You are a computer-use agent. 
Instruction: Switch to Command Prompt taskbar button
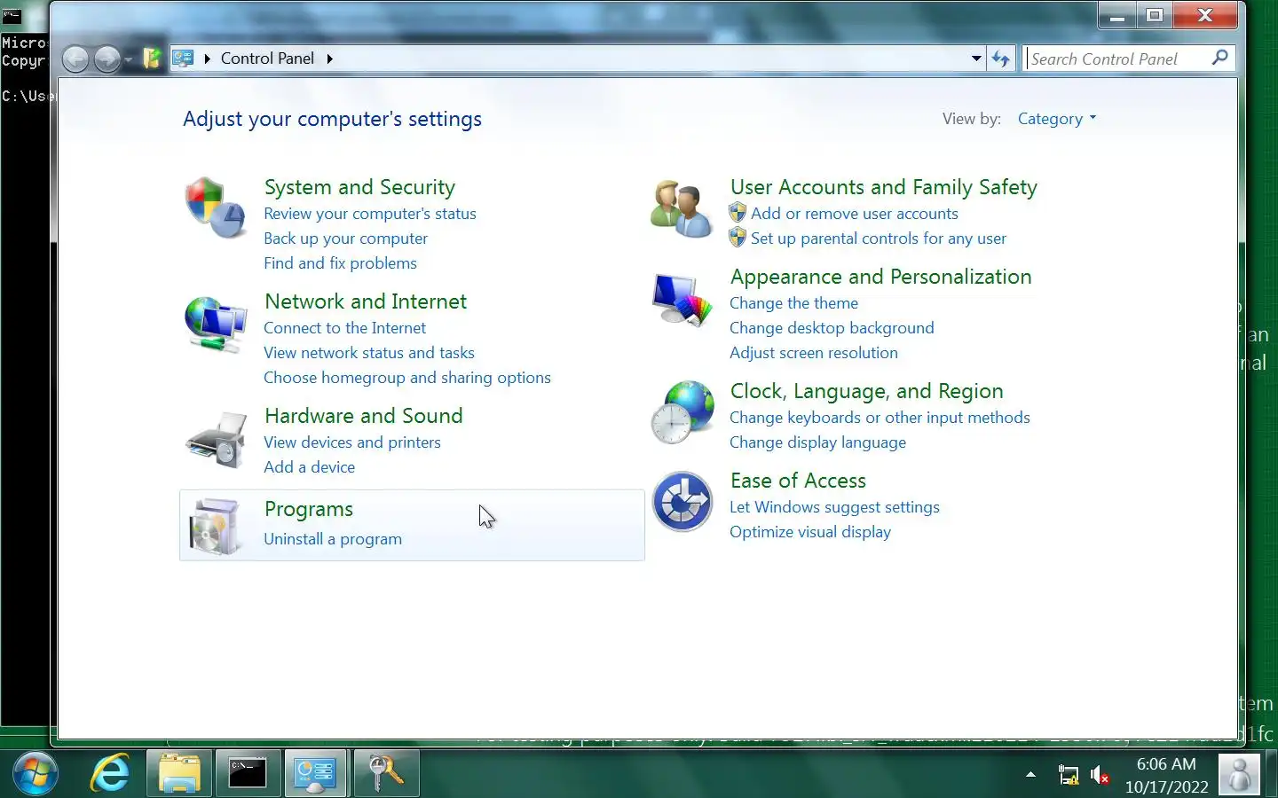coord(248,774)
